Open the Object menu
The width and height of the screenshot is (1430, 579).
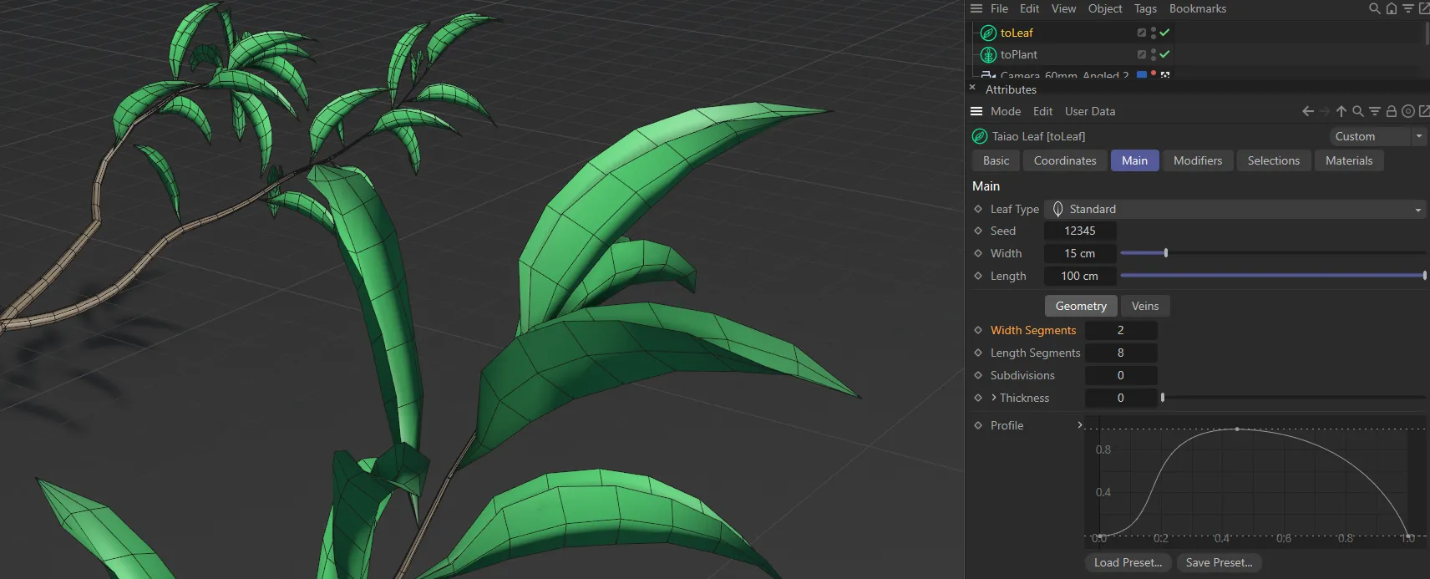point(1105,8)
